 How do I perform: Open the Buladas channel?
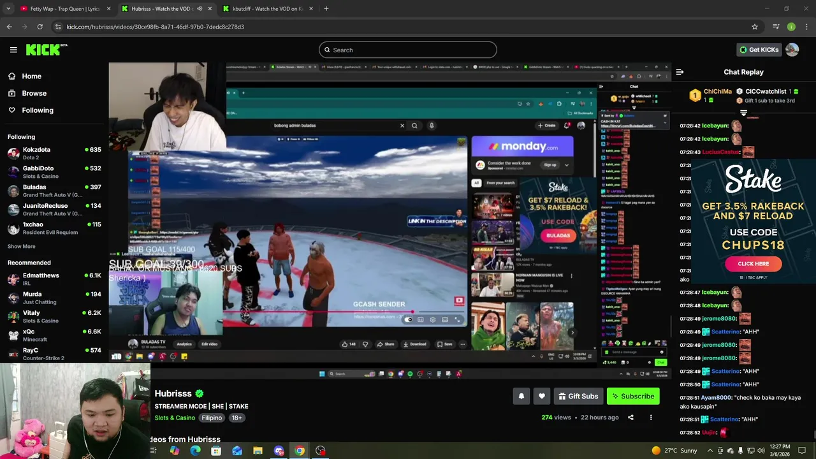(54, 191)
